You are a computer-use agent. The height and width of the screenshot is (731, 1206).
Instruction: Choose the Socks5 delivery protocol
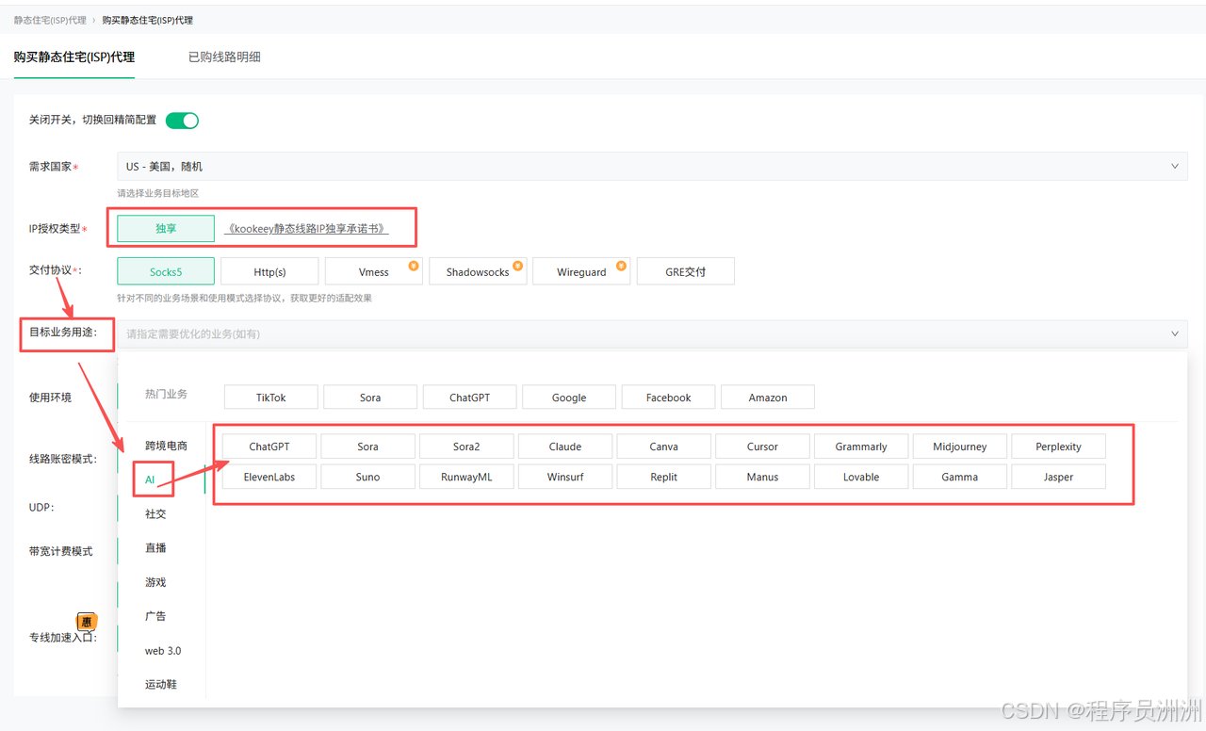(x=166, y=271)
